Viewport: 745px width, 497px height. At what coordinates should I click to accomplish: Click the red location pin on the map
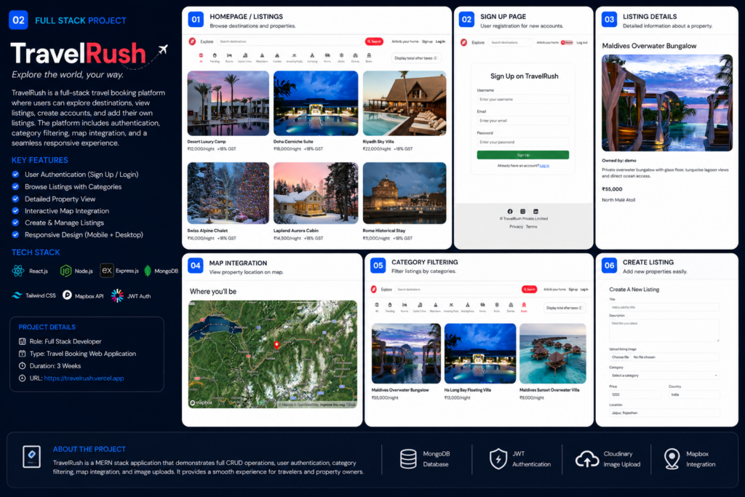(x=276, y=345)
